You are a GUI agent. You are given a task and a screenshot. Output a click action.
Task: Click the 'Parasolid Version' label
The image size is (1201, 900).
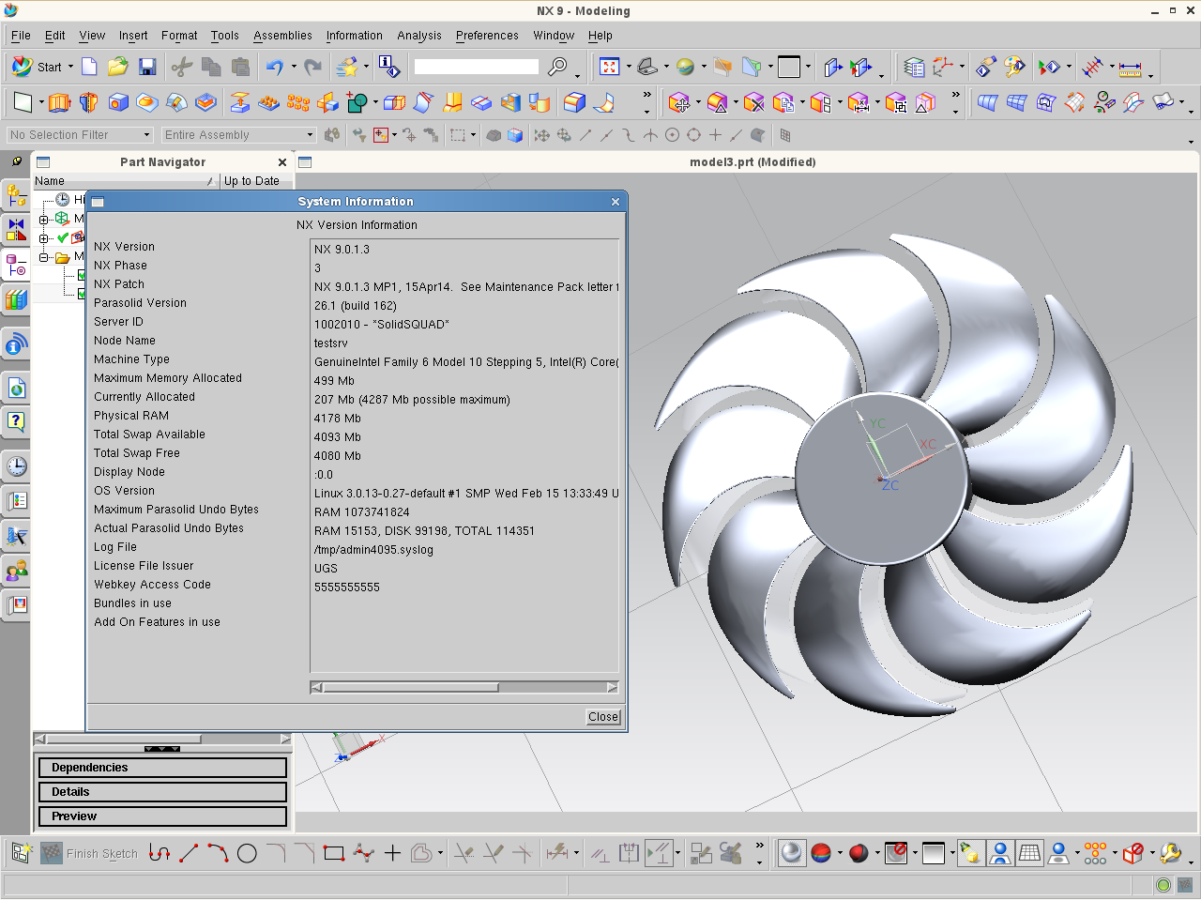coord(140,303)
